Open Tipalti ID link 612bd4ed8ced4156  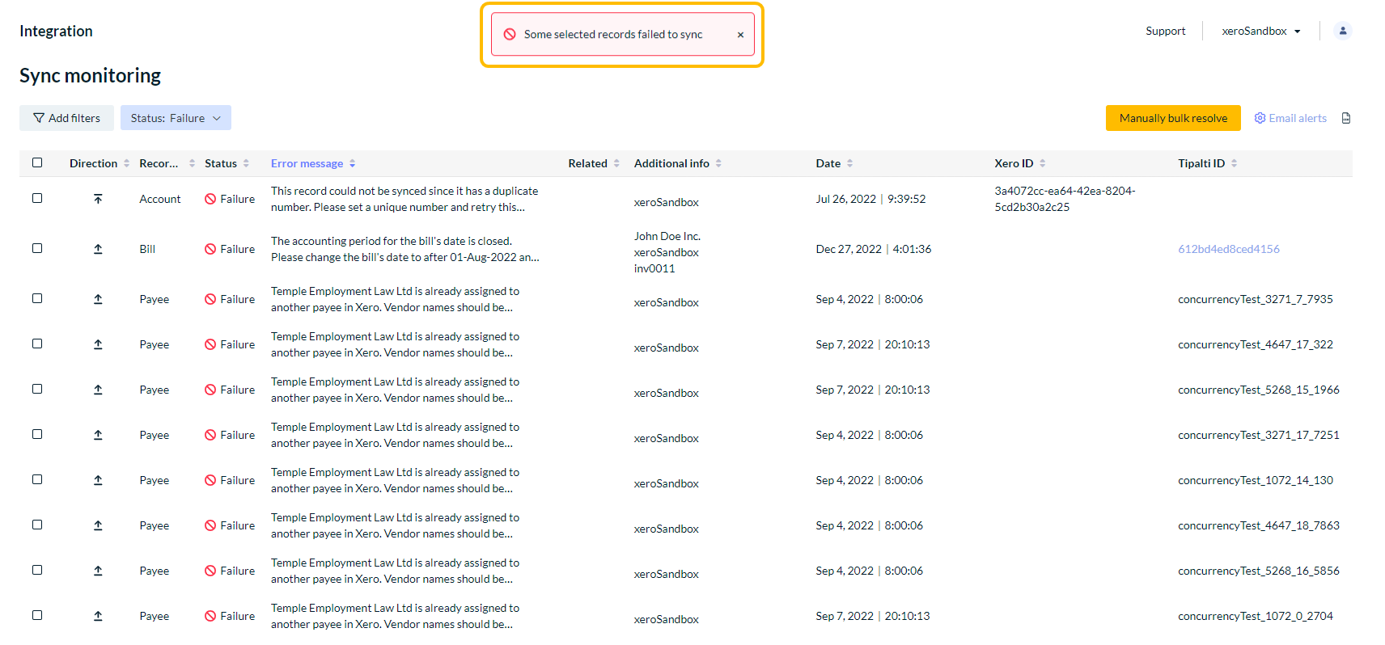[1228, 249]
